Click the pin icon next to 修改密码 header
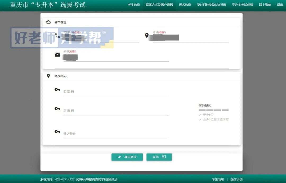The width and height of the screenshot is (286, 183). [48, 76]
